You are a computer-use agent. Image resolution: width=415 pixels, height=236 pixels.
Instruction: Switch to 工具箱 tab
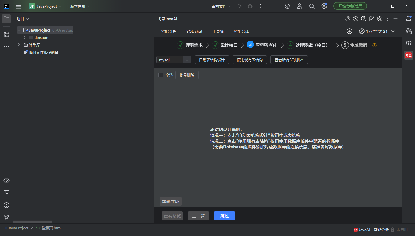(x=218, y=31)
